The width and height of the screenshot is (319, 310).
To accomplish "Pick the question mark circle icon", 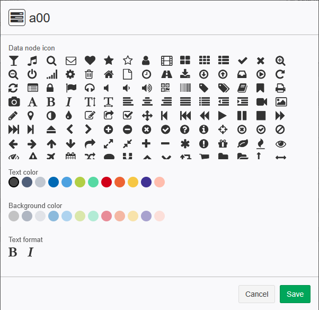I will pos(184,130).
